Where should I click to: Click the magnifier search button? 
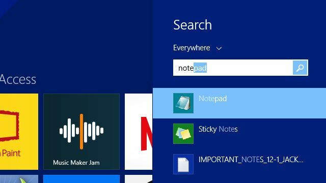tap(300, 68)
